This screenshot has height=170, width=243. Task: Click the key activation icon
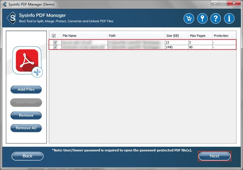click(202, 19)
